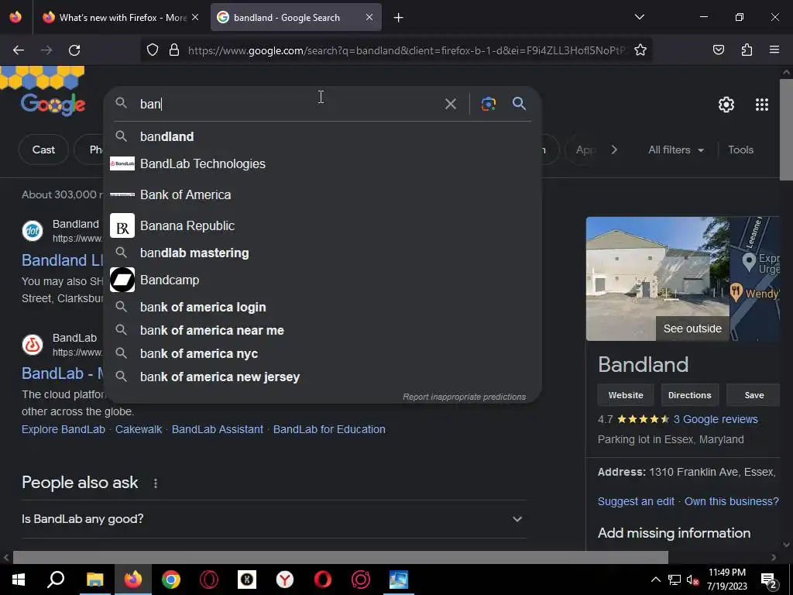Open the Google apps grid

[x=762, y=105]
